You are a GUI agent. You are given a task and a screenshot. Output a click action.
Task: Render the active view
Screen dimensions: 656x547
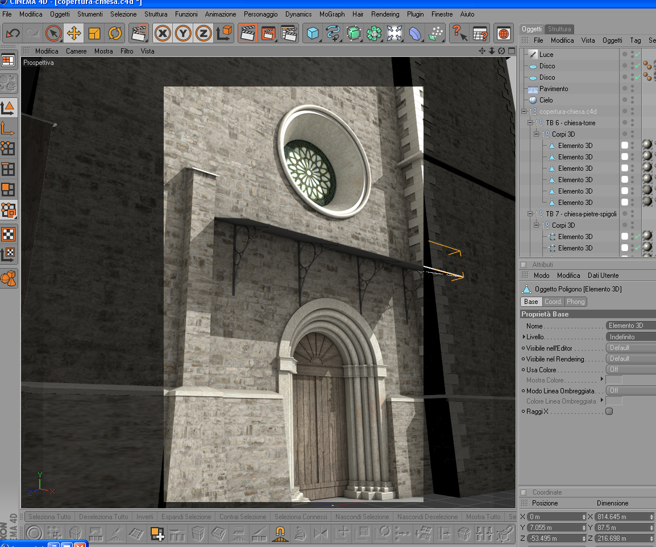(248, 33)
